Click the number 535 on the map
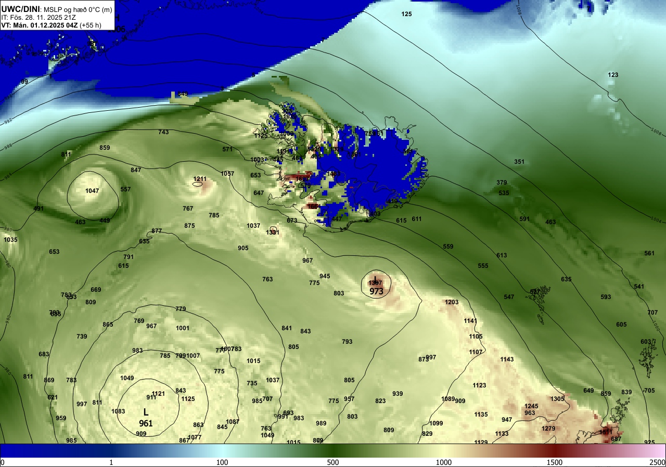The height and width of the screenshot is (467, 666). coord(504,193)
